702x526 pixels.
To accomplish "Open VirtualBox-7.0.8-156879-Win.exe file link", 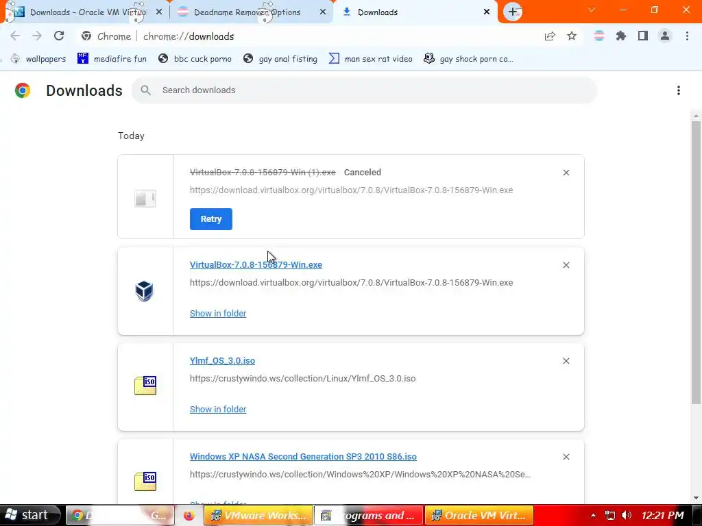I will tap(256, 265).
